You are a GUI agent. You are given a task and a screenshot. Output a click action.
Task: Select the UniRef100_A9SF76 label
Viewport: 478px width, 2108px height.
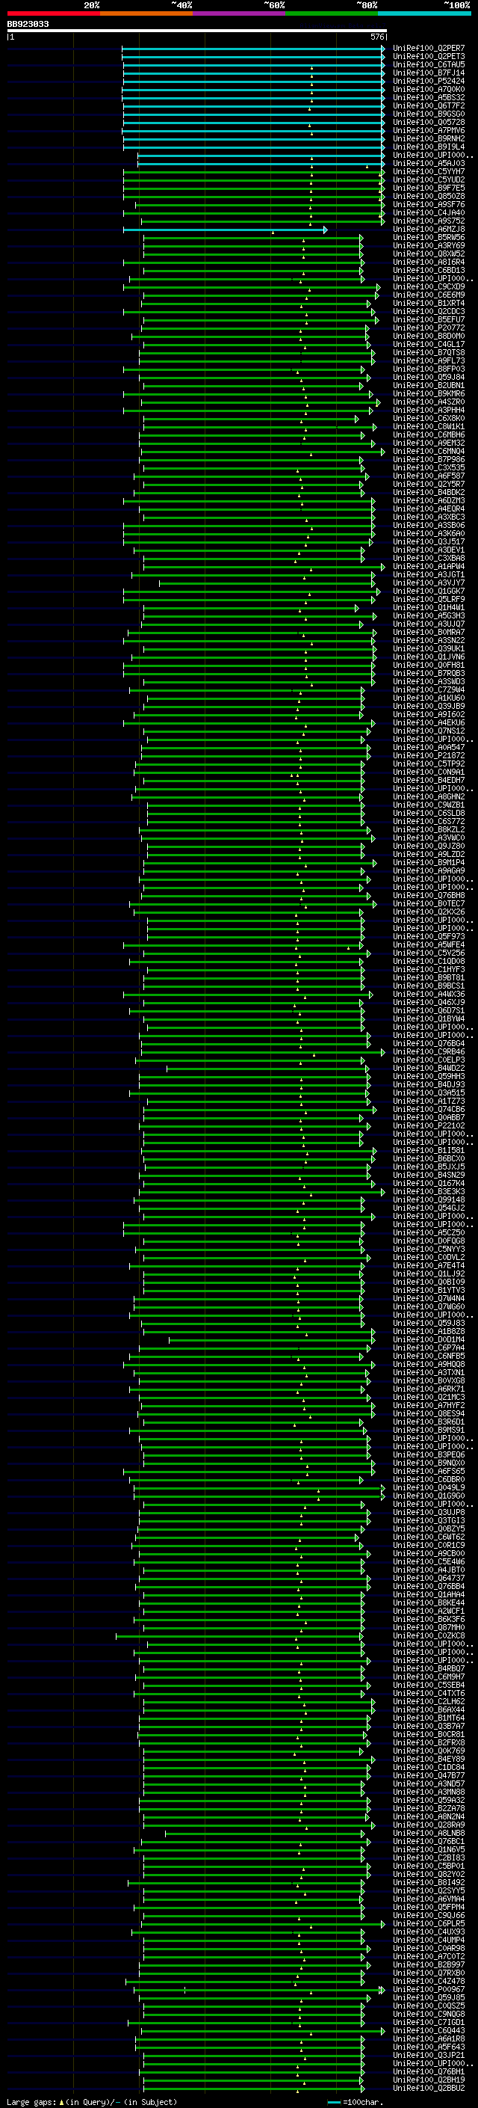point(428,205)
